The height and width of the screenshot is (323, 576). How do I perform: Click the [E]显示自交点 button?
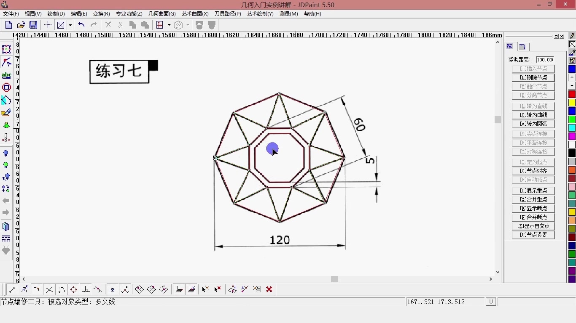click(x=533, y=226)
